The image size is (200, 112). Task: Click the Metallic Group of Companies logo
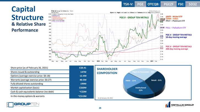179,105
